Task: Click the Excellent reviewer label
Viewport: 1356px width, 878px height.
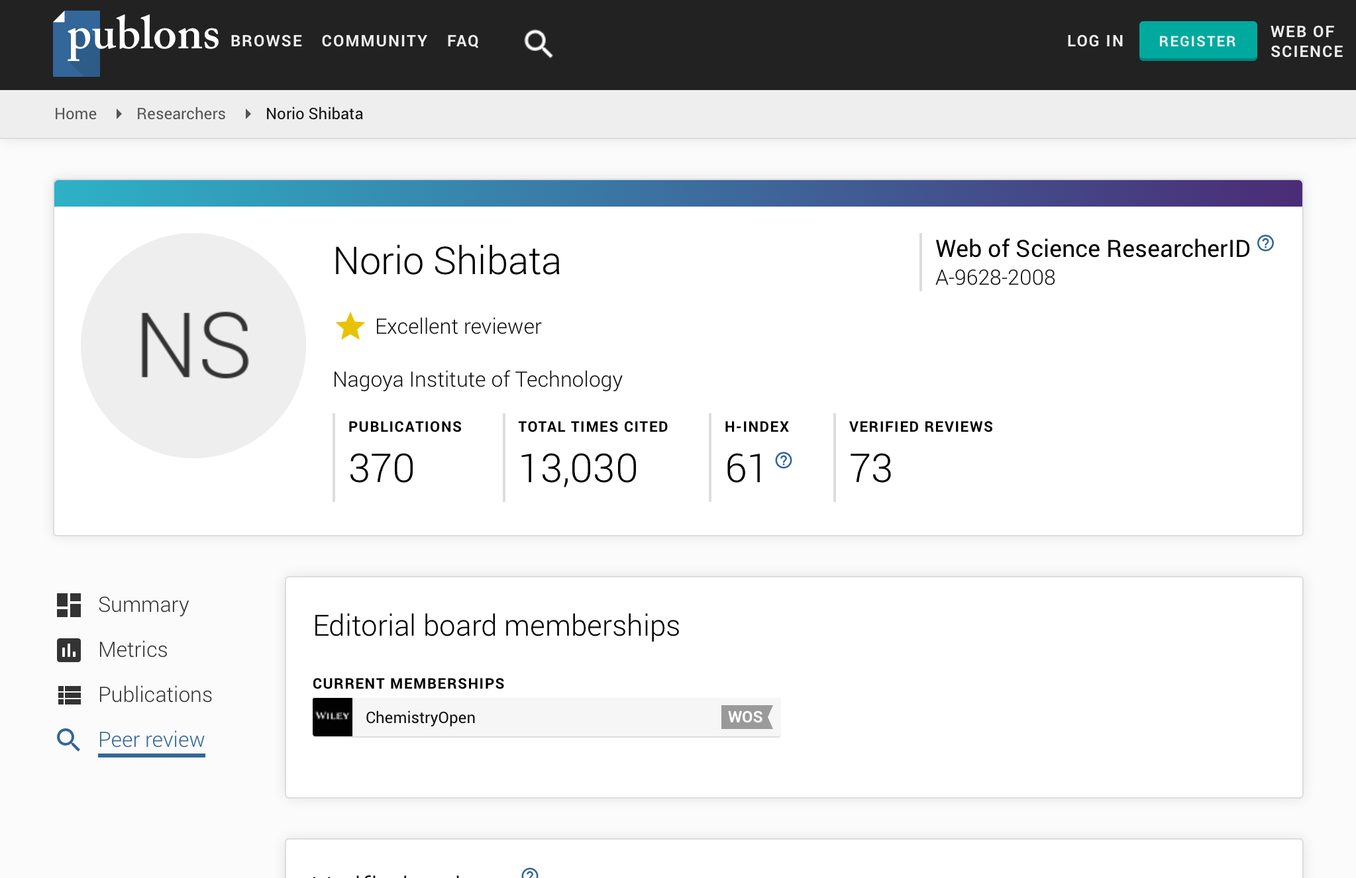Action: point(458,326)
